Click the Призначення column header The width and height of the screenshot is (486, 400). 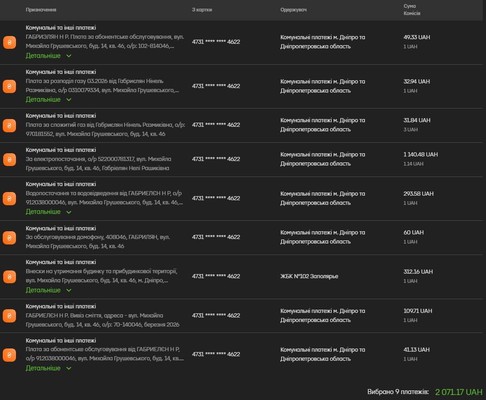click(x=41, y=10)
